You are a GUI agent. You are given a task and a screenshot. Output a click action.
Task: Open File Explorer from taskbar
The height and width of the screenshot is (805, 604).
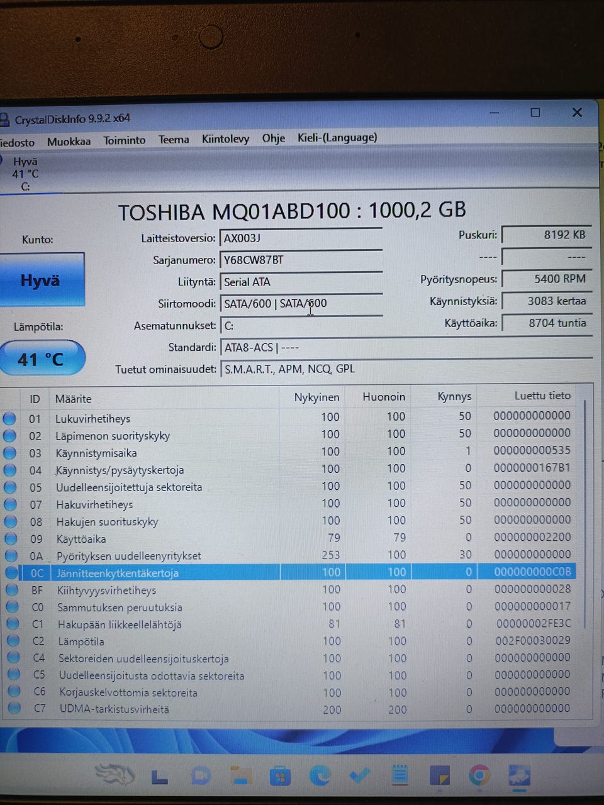(x=240, y=776)
